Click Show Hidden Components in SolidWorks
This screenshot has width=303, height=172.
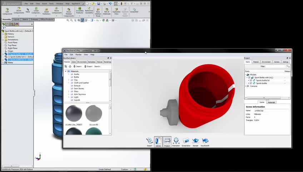(69, 13)
